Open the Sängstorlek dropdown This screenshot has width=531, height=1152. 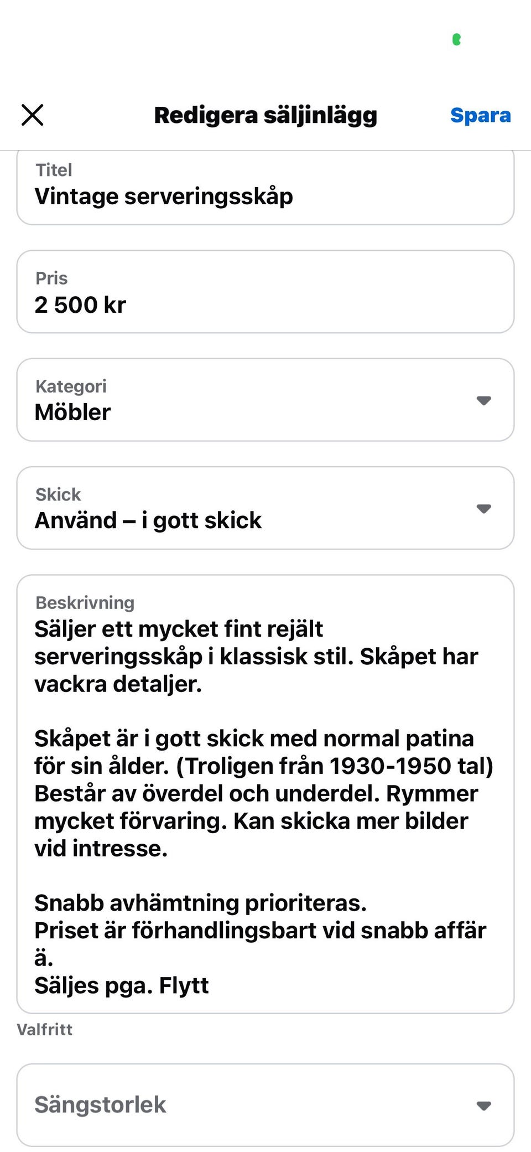(265, 1105)
